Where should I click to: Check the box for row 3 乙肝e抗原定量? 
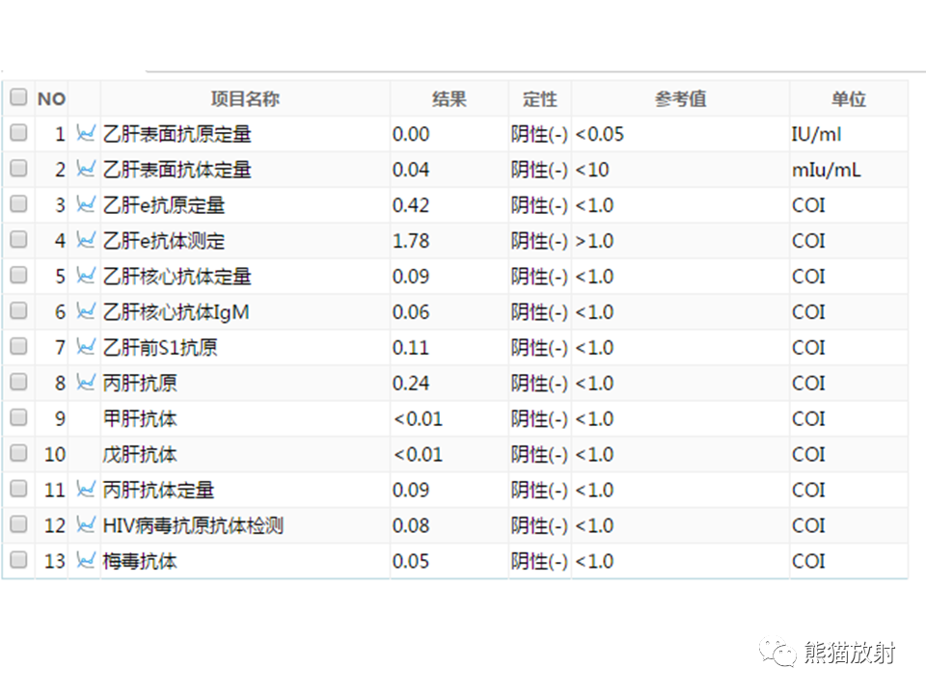(19, 204)
